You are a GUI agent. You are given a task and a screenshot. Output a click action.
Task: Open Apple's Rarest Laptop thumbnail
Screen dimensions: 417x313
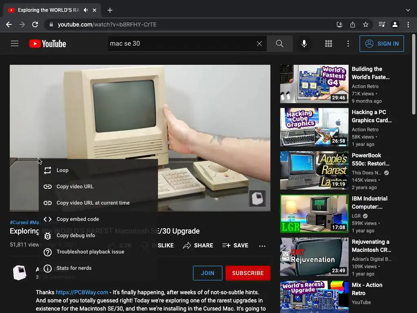click(x=314, y=170)
